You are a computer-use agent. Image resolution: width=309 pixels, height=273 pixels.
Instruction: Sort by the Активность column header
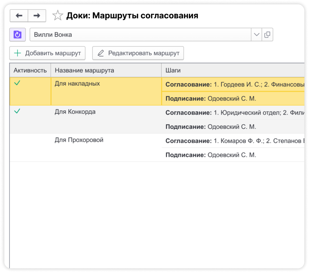coord(30,70)
